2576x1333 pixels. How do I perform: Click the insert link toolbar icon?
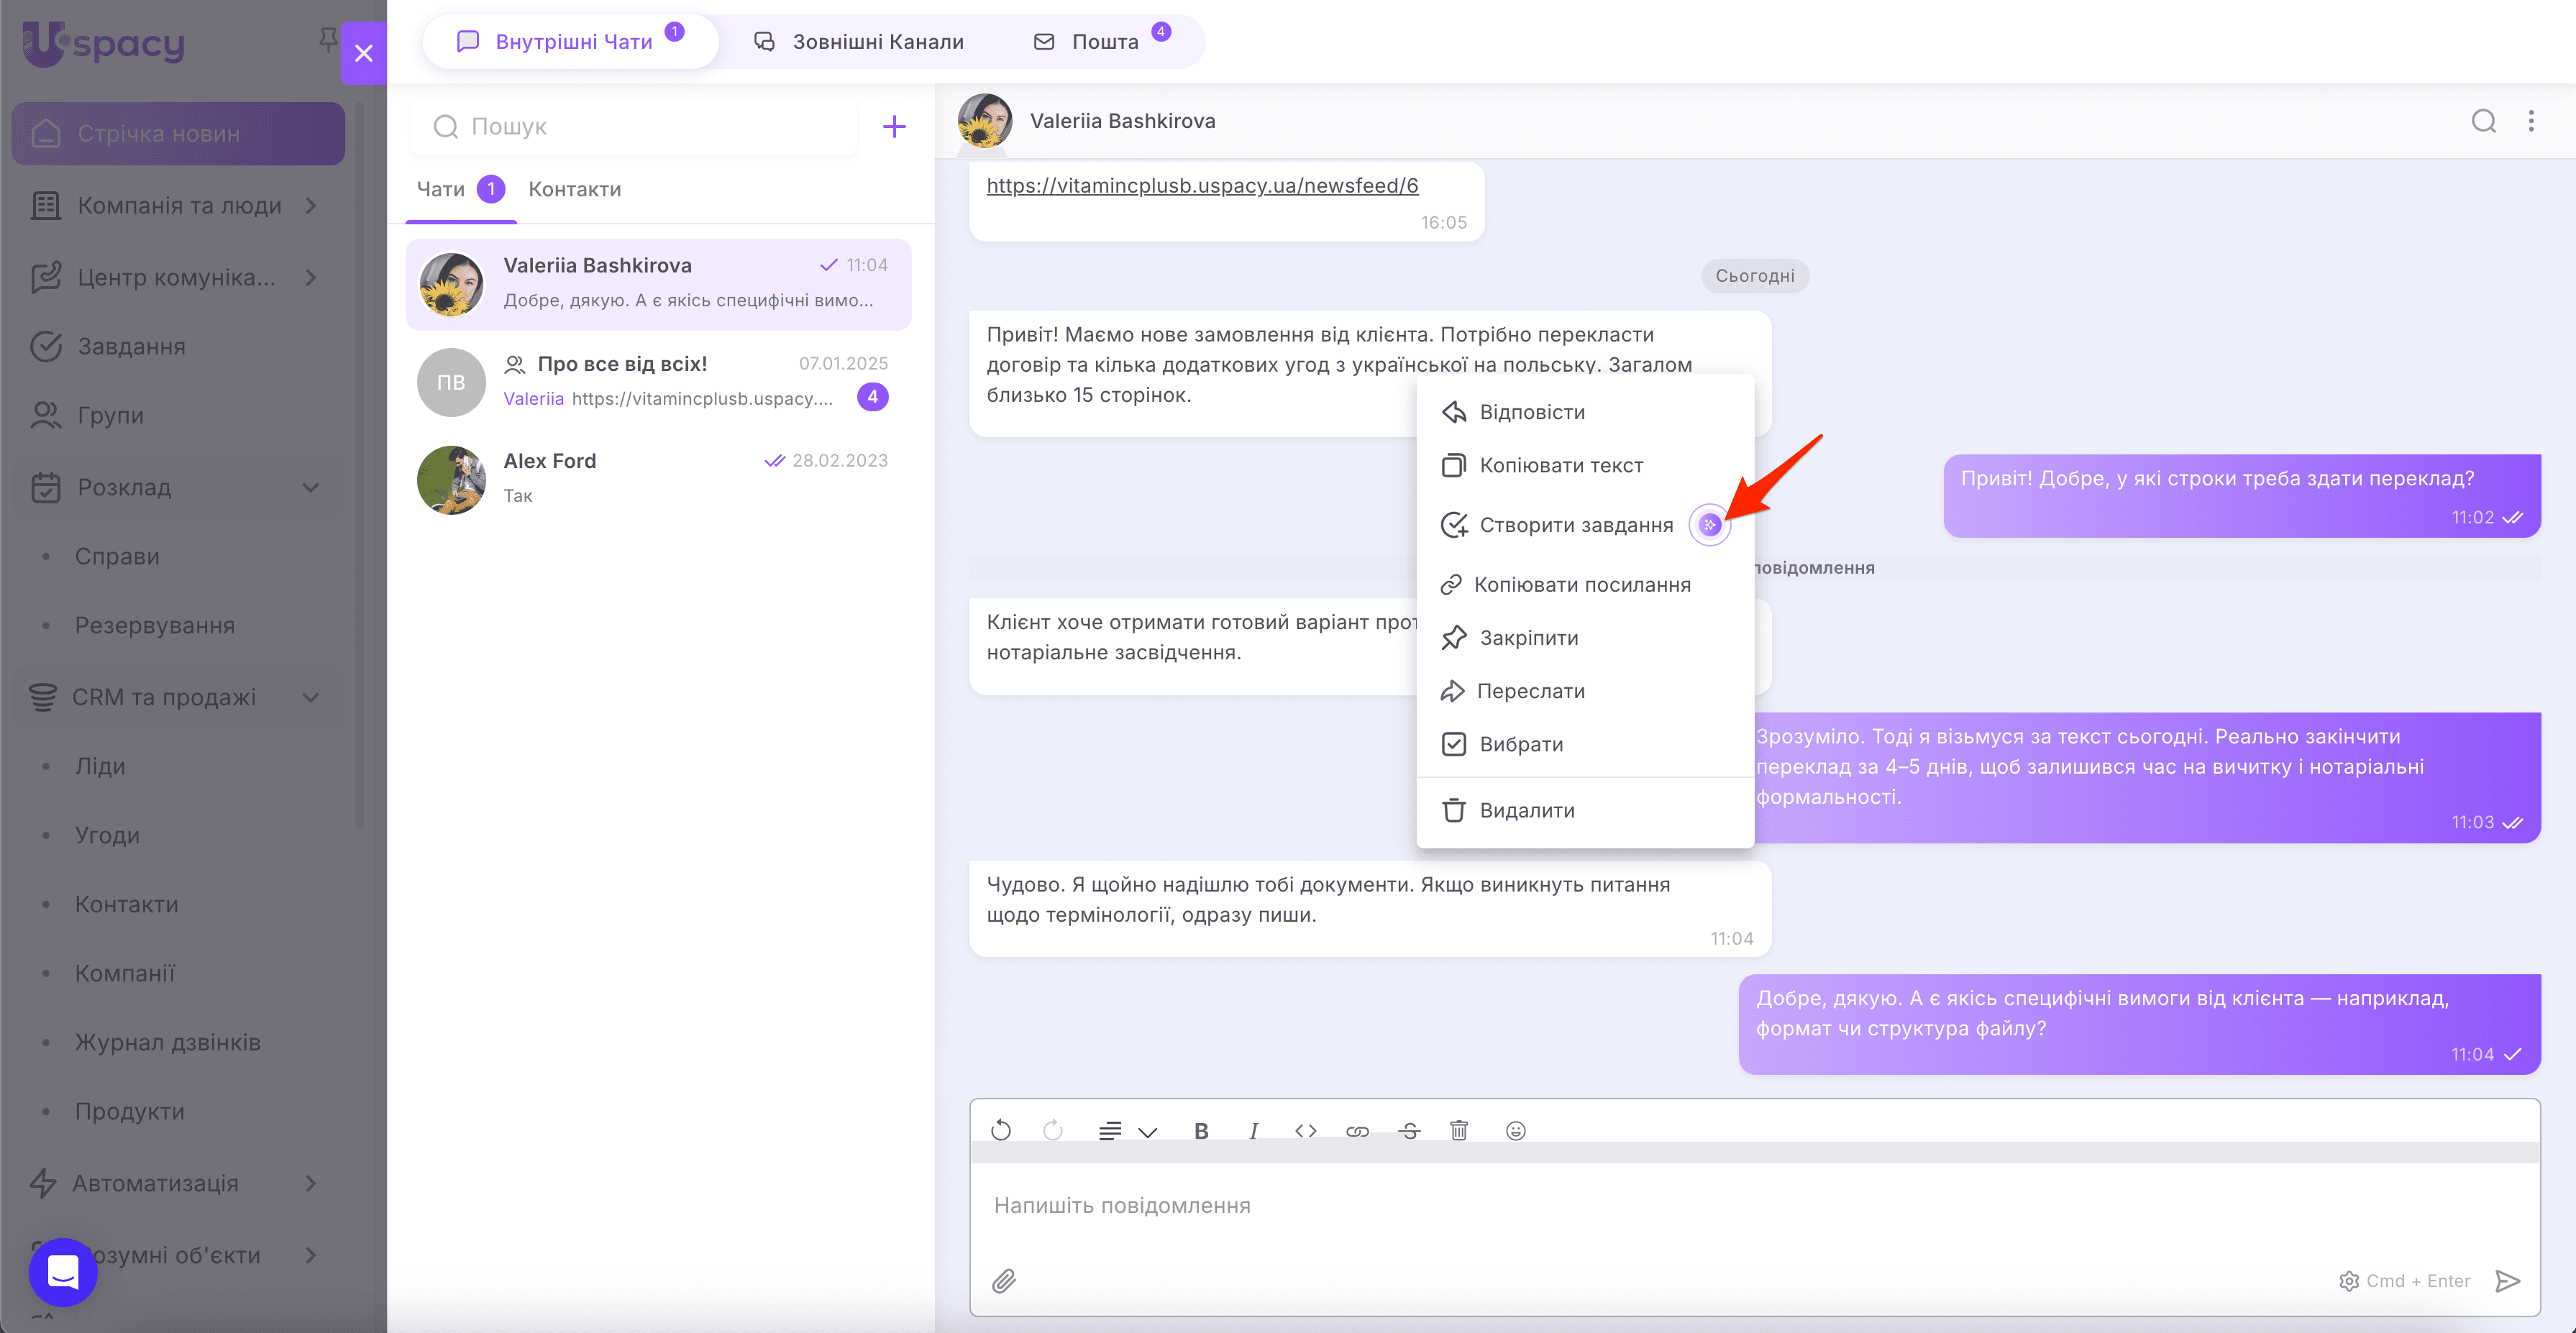1357,1131
